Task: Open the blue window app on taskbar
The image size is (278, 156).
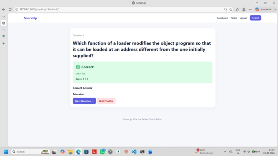Action: coord(150,152)
